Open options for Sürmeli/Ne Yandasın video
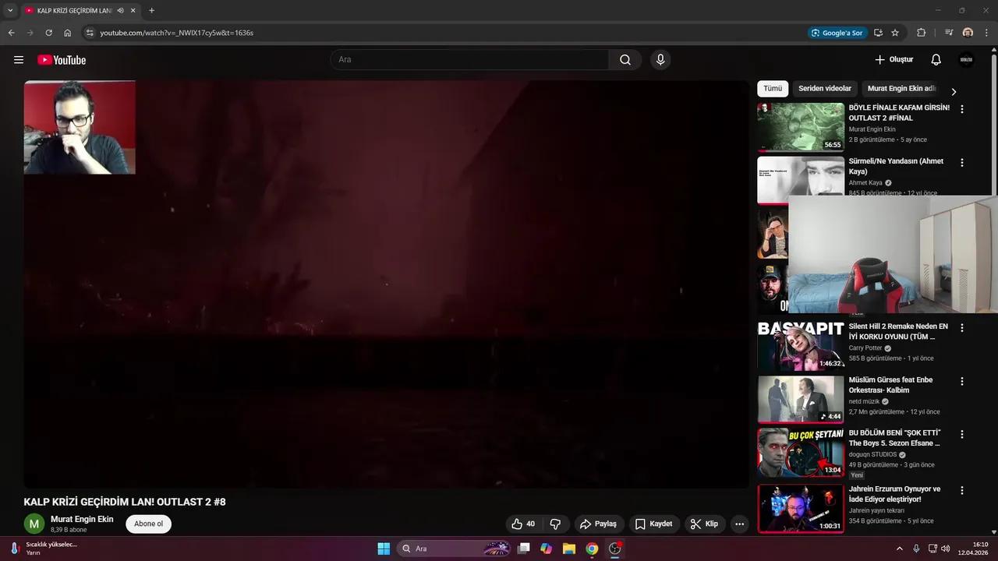The height and width of the screenshot is (561, 998). tap(961, 163)
